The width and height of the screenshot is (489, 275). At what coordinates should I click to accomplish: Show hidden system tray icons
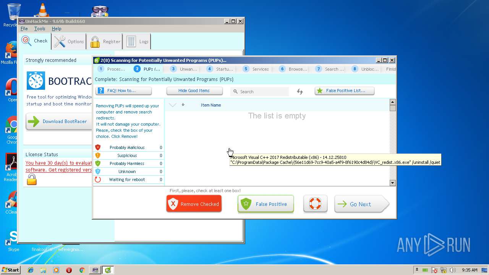click(417, 270)
